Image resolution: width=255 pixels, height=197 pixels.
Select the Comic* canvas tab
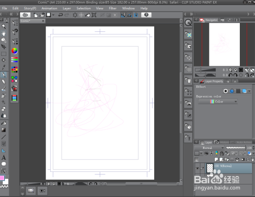32,21
